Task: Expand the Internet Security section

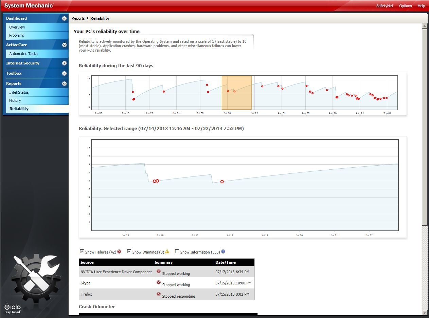Action: [64, 63]
